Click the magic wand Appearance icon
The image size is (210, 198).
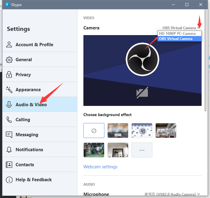9,90
